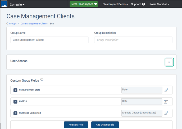Open the Rosie Marshall user menu
Image resolution: width=182 pixels, height=129 pixels.
[160, 4]
